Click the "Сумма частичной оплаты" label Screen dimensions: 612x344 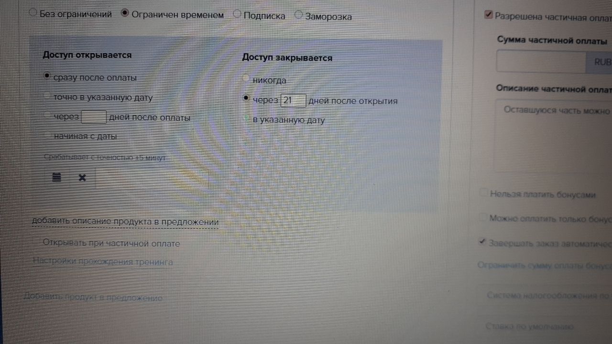[552, 41]
